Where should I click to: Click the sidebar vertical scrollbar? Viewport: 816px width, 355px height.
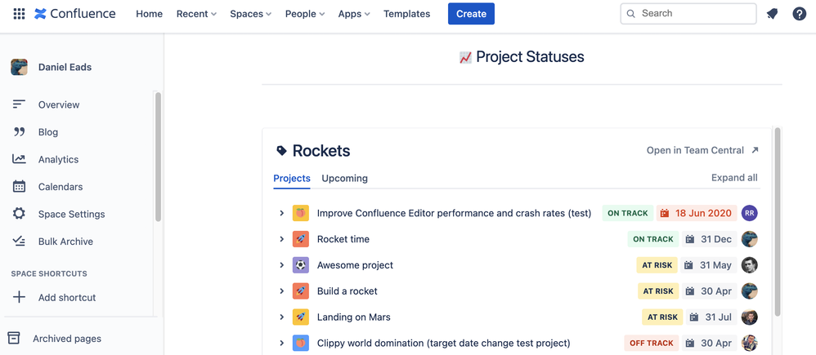pos(158,157)
